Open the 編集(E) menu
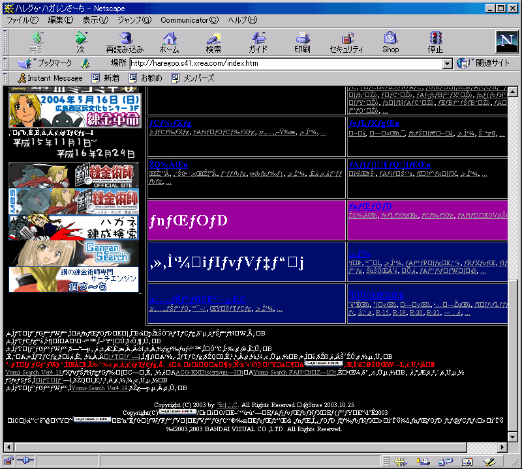Screen dimensions: 522x469 tap(61, 20)
